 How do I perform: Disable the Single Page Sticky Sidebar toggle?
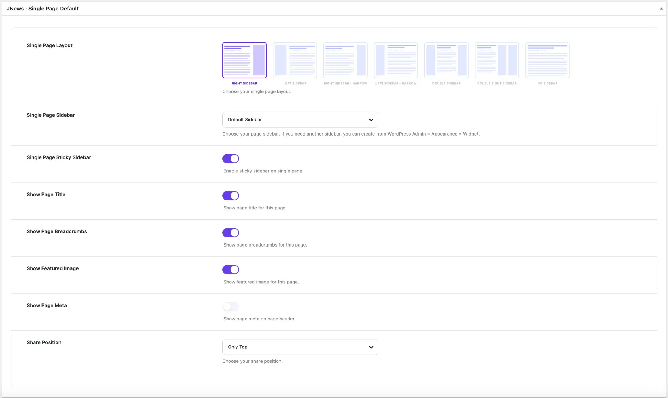pos(230,159)
